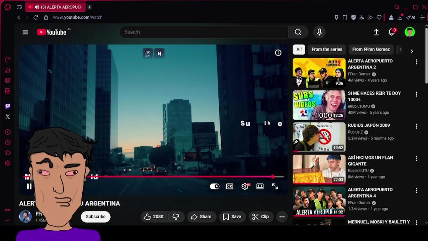Screen dimensions: 428x241
Task: Open the translate page icon
Action: coord(362,17)
